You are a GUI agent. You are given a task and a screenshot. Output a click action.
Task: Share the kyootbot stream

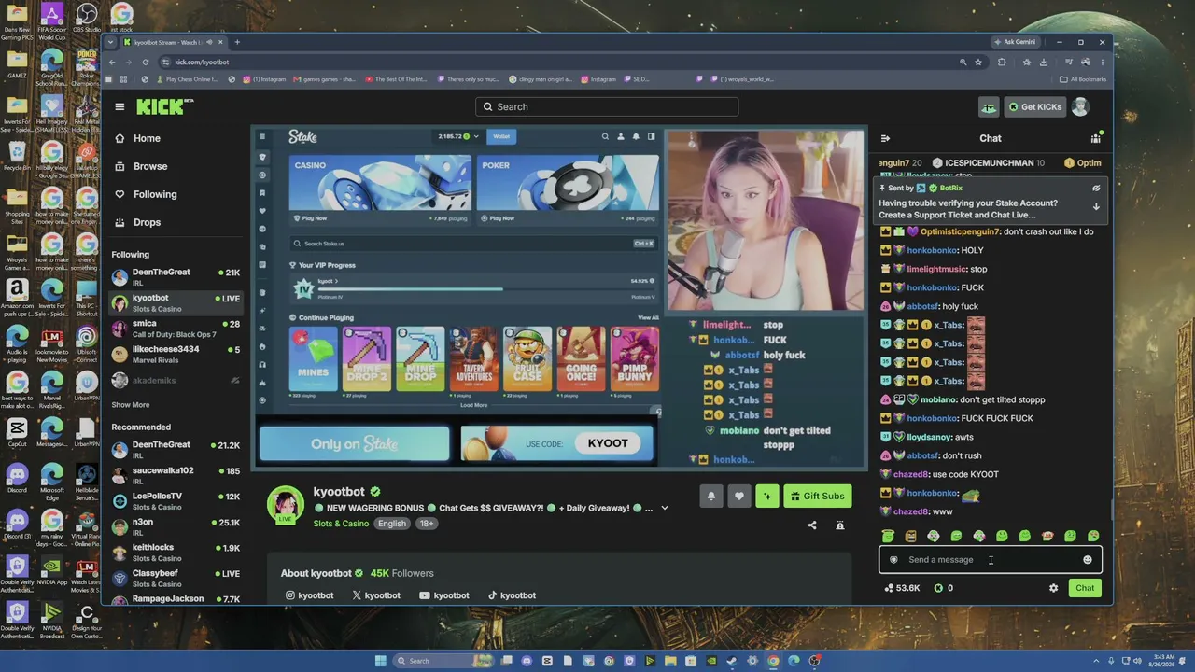812,525
